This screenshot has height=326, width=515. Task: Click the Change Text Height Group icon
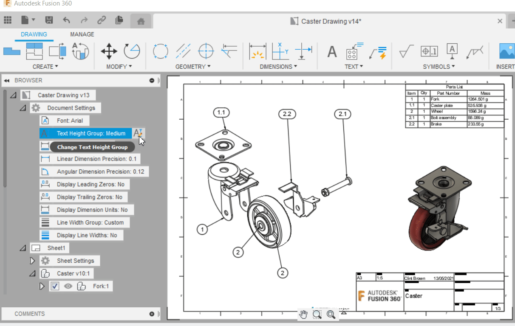(137, 133)
